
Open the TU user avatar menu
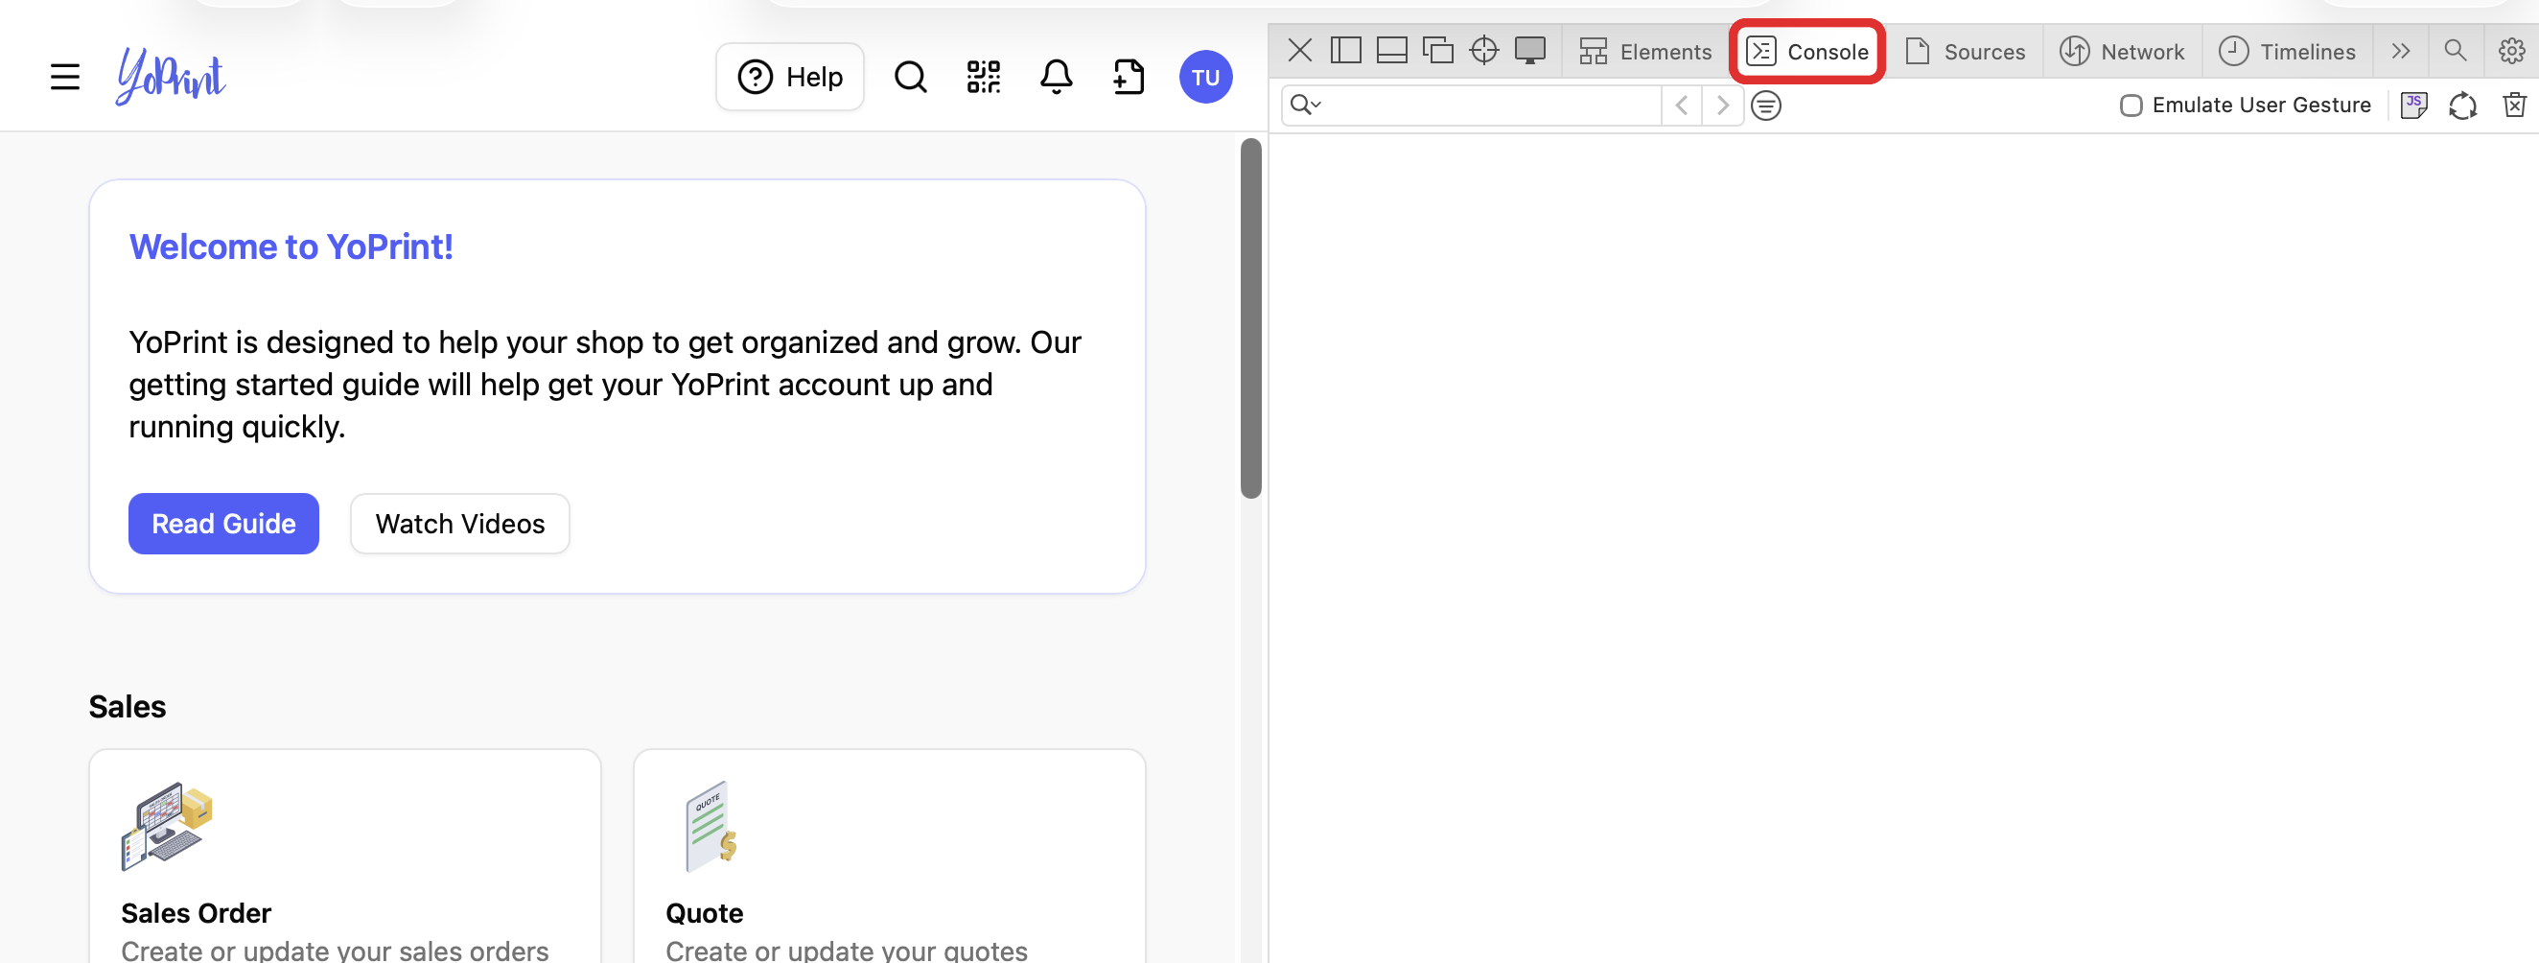[x=1205, y=77]
